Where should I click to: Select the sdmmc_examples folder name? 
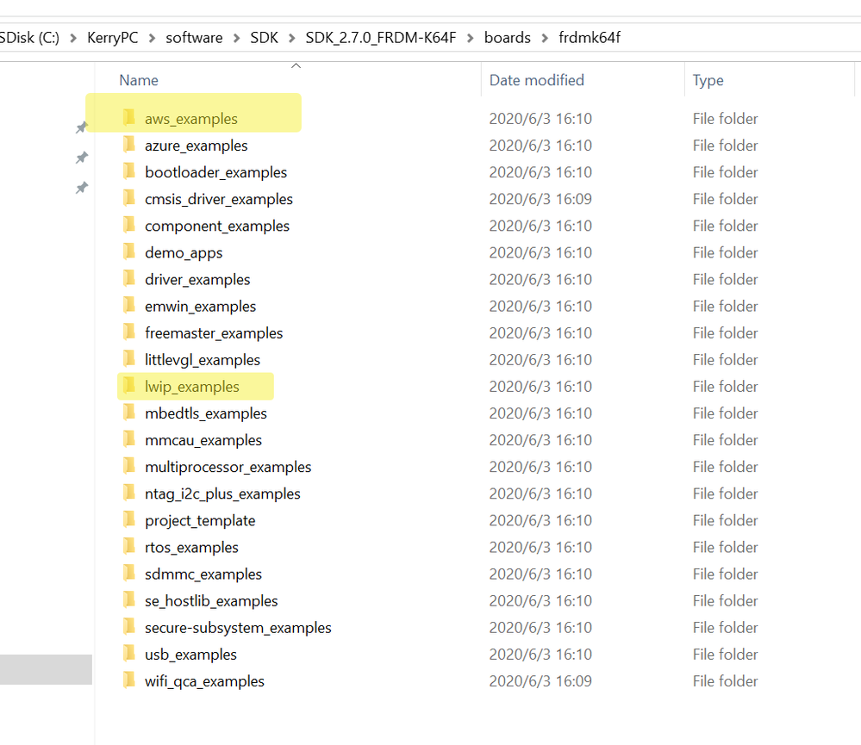pyautogui.click(x=203, y=574)
